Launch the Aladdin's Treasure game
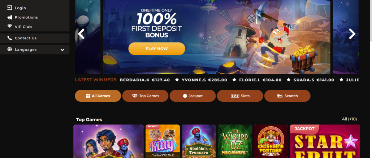The image size is (372, 158). [x=199, y=141]
